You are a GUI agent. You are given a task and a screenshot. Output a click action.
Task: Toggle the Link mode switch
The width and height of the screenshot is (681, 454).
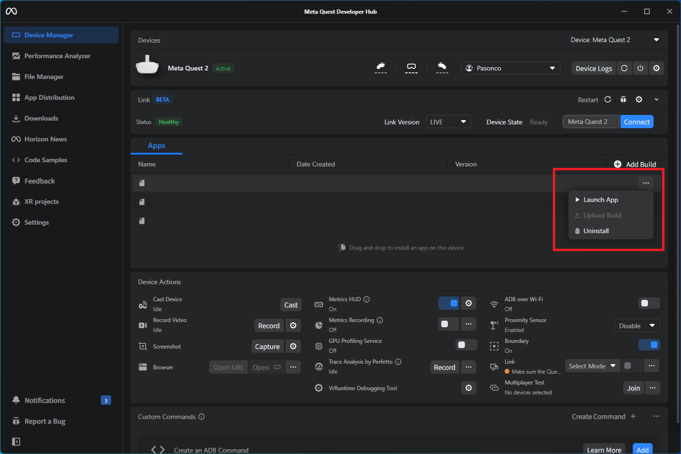point(632,366)
